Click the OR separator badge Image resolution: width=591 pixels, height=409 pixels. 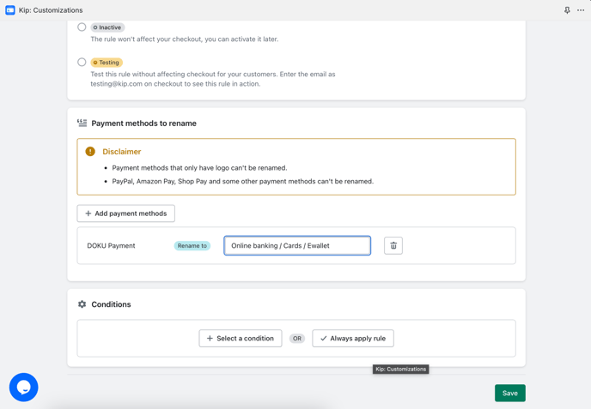tap(297, 339)
